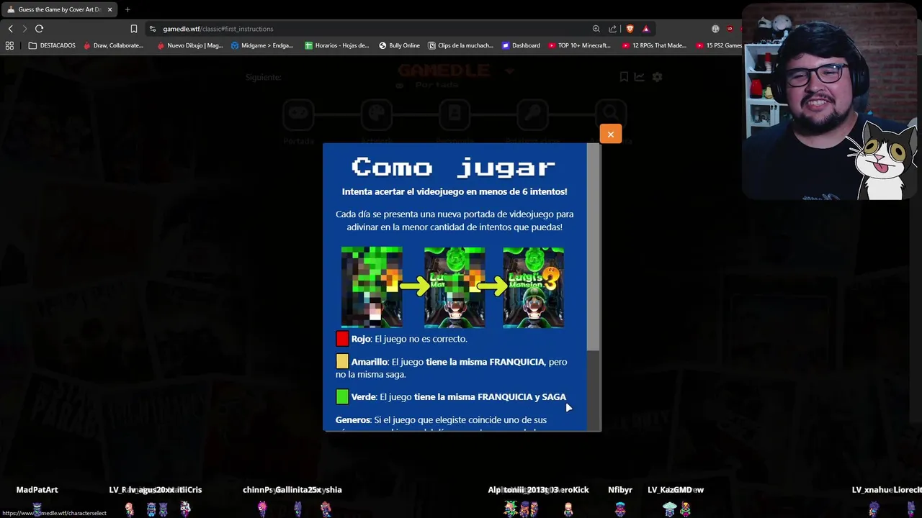Open the zoom magnifier icon in address bar

click(x=596, y=29)
